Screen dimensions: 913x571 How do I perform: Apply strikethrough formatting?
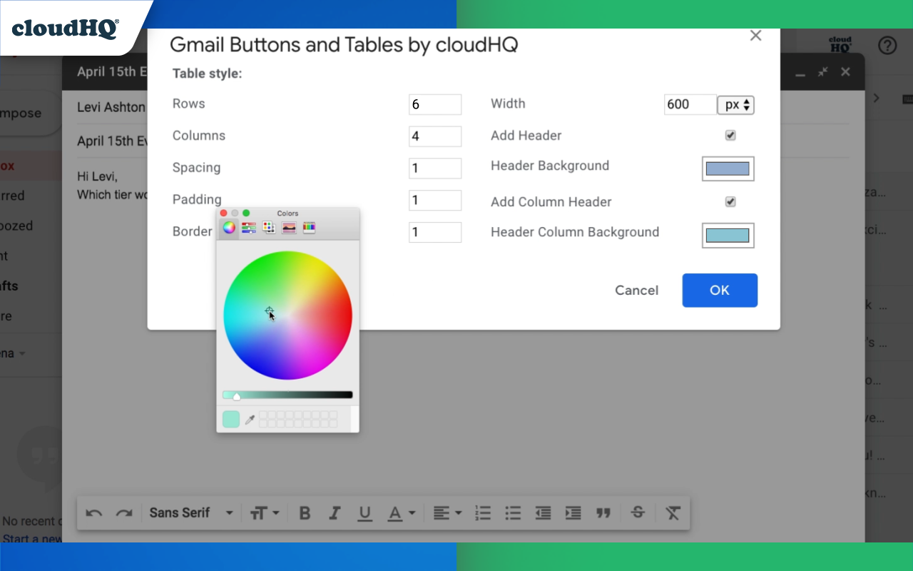click(637, 512)
